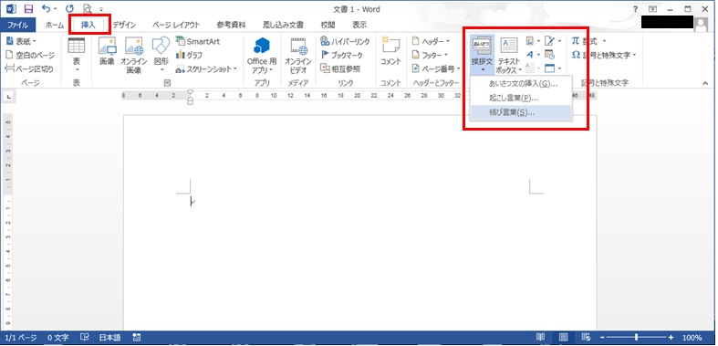Open the 表 table insert menu
Image resolution: width=718 pixels, height=346 pixels.
point(77,55)
